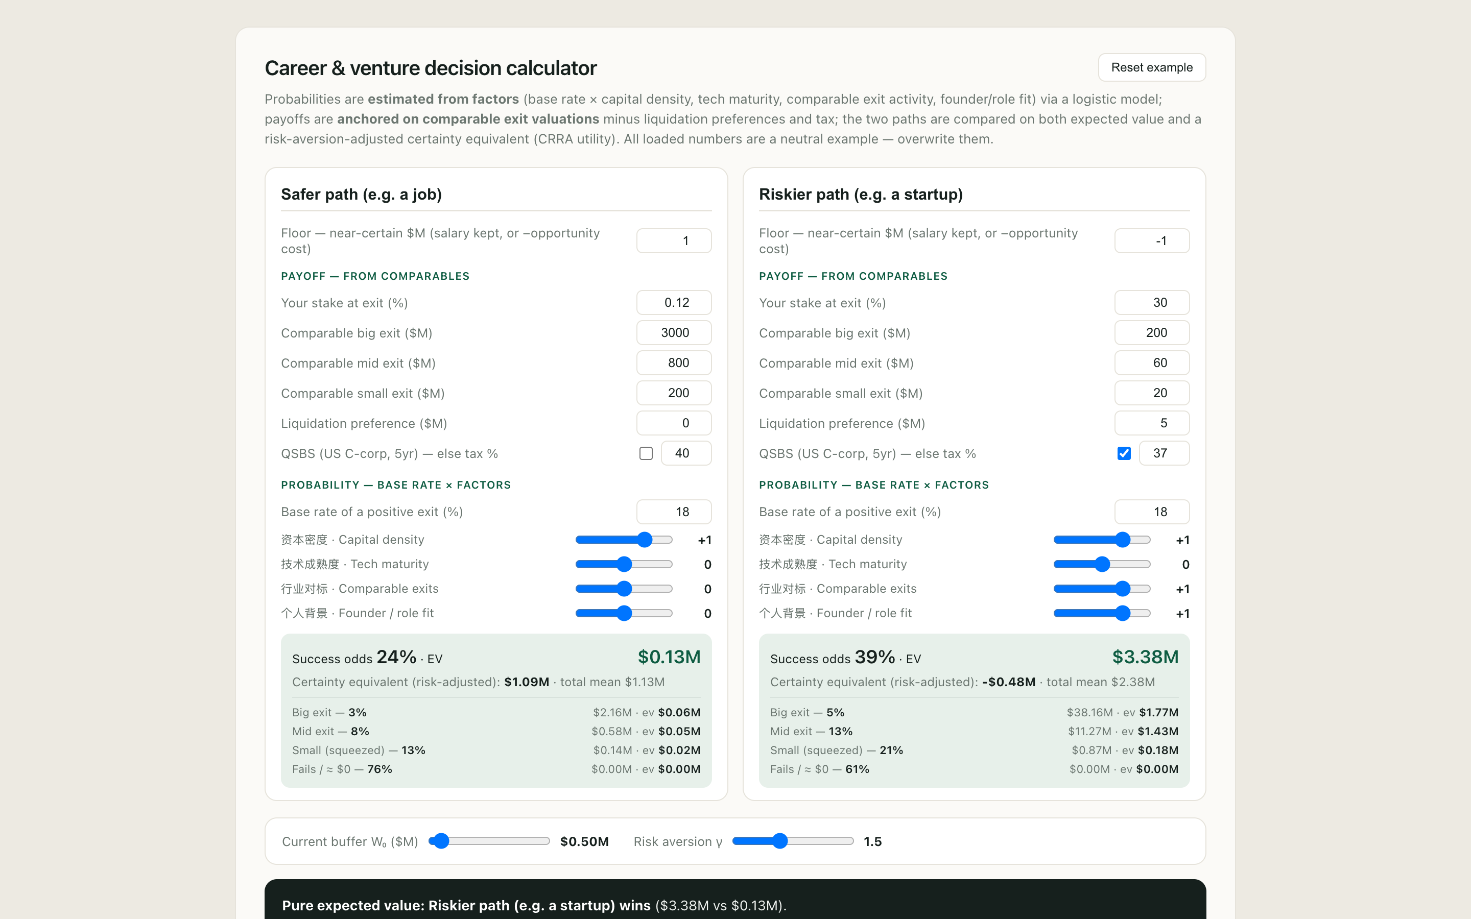This screenshot has height=919, width=1471.
Task: Adjust the Riskier path Capital density slider
Action: coord(1101,540)
